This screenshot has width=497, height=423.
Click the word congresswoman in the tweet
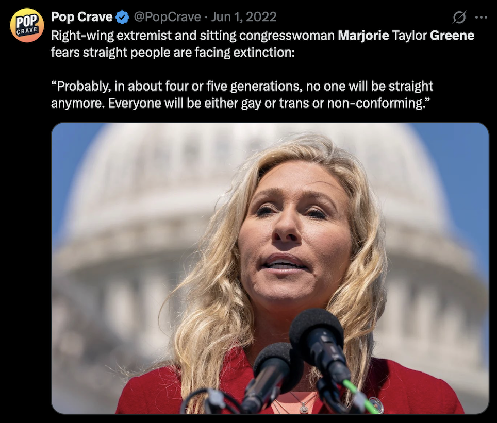287,36
